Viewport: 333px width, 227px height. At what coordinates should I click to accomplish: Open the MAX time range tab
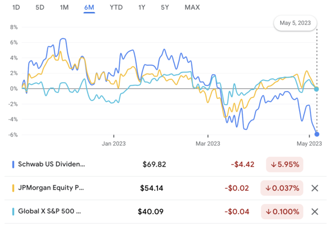pos(192,8)
